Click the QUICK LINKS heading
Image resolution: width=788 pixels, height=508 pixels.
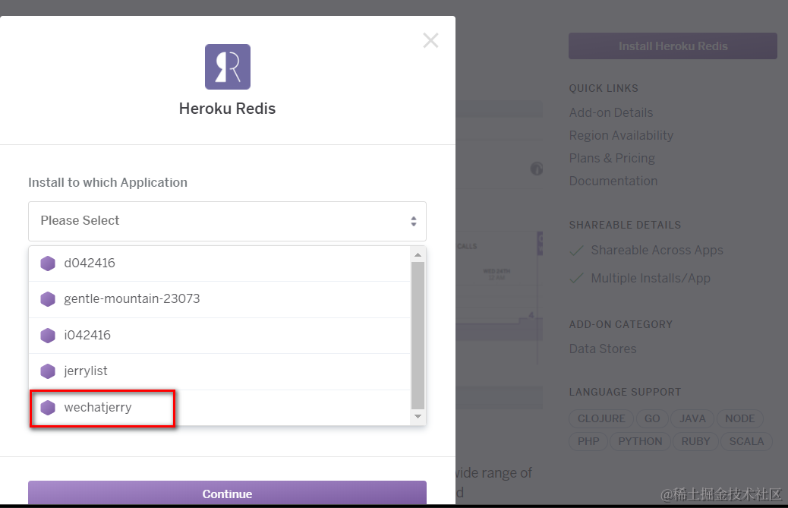coord(604,88)
